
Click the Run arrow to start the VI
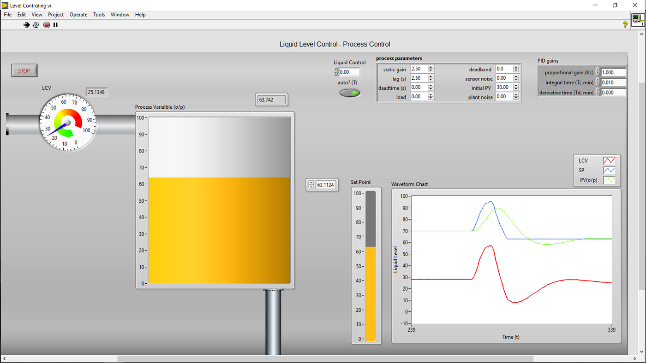point(26,24)
